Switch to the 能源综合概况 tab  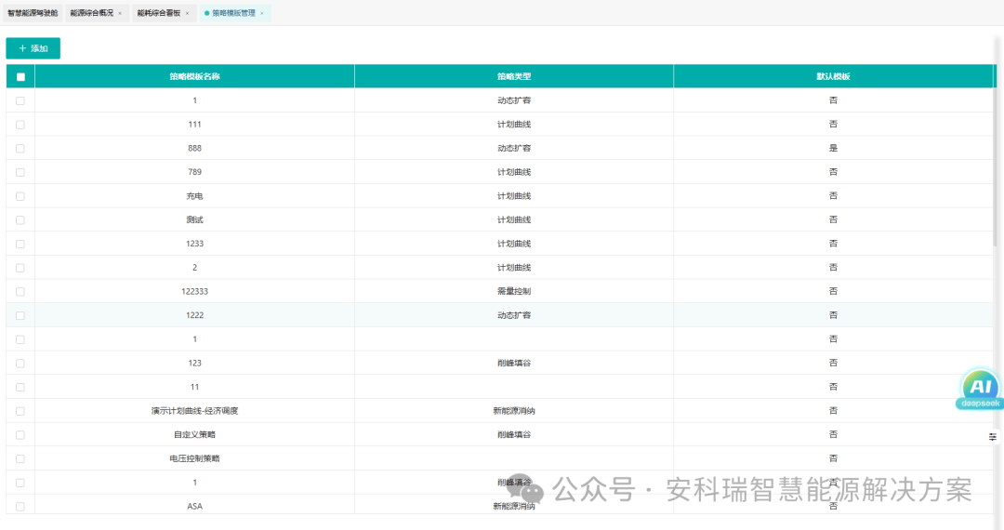coord(91,14)
